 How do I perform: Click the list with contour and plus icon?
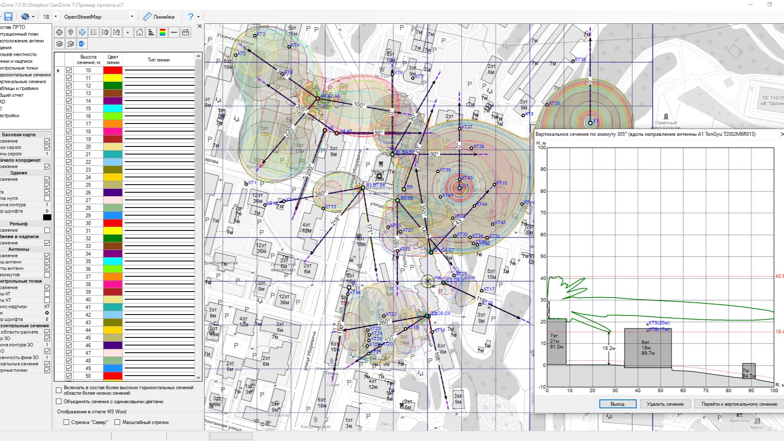(116, 32)
